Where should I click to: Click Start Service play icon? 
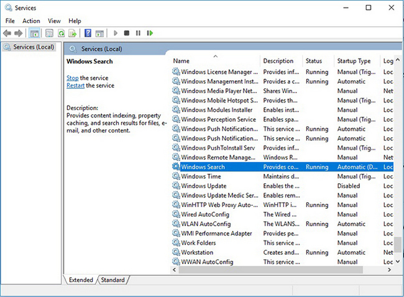116,33
